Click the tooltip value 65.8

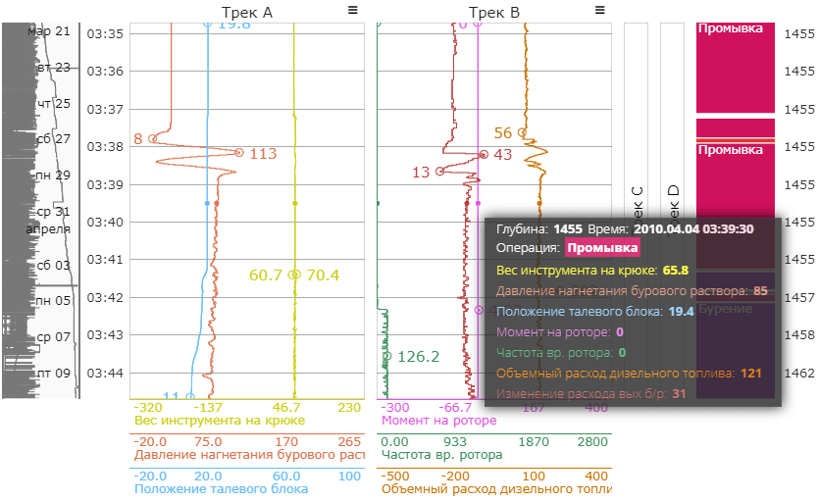pyautogui.click(x=676, y=271)
